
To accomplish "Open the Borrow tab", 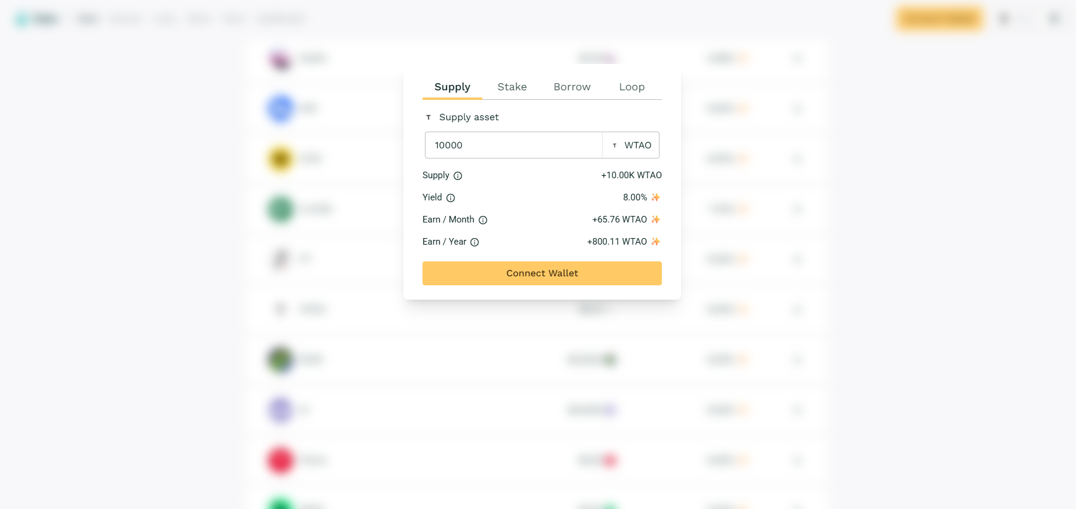I will pyautogui.click(x=572, y=87).
